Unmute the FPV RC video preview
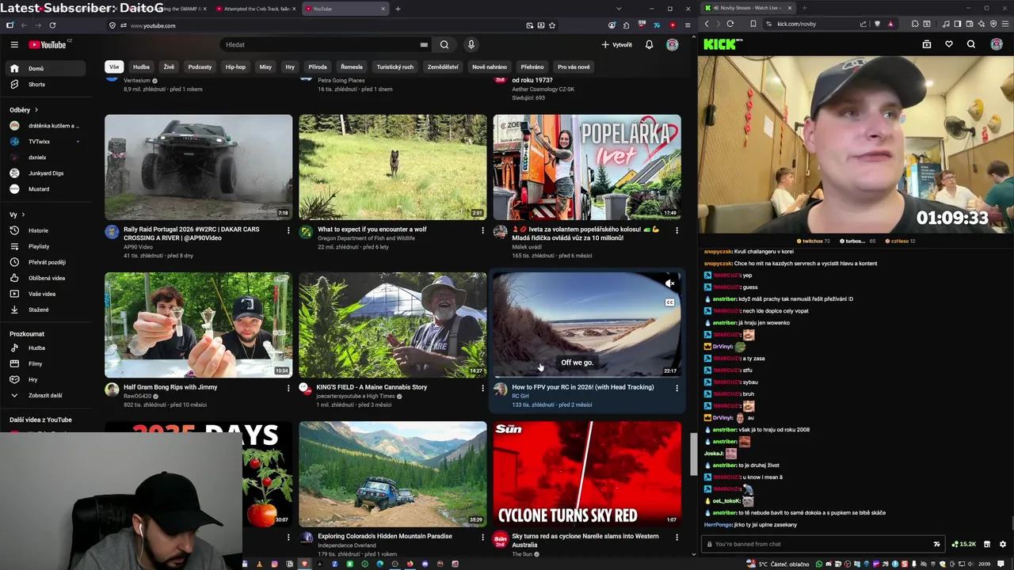 [x=670, y=283]
